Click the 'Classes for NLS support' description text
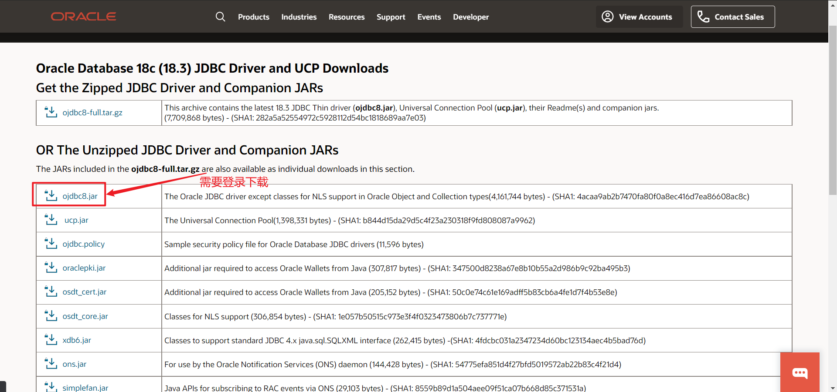 336,317
